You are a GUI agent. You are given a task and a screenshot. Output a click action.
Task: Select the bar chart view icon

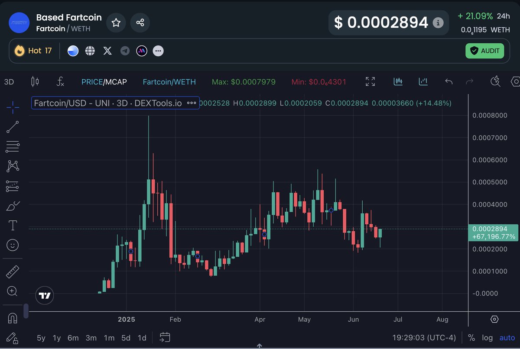coord(423,81)
